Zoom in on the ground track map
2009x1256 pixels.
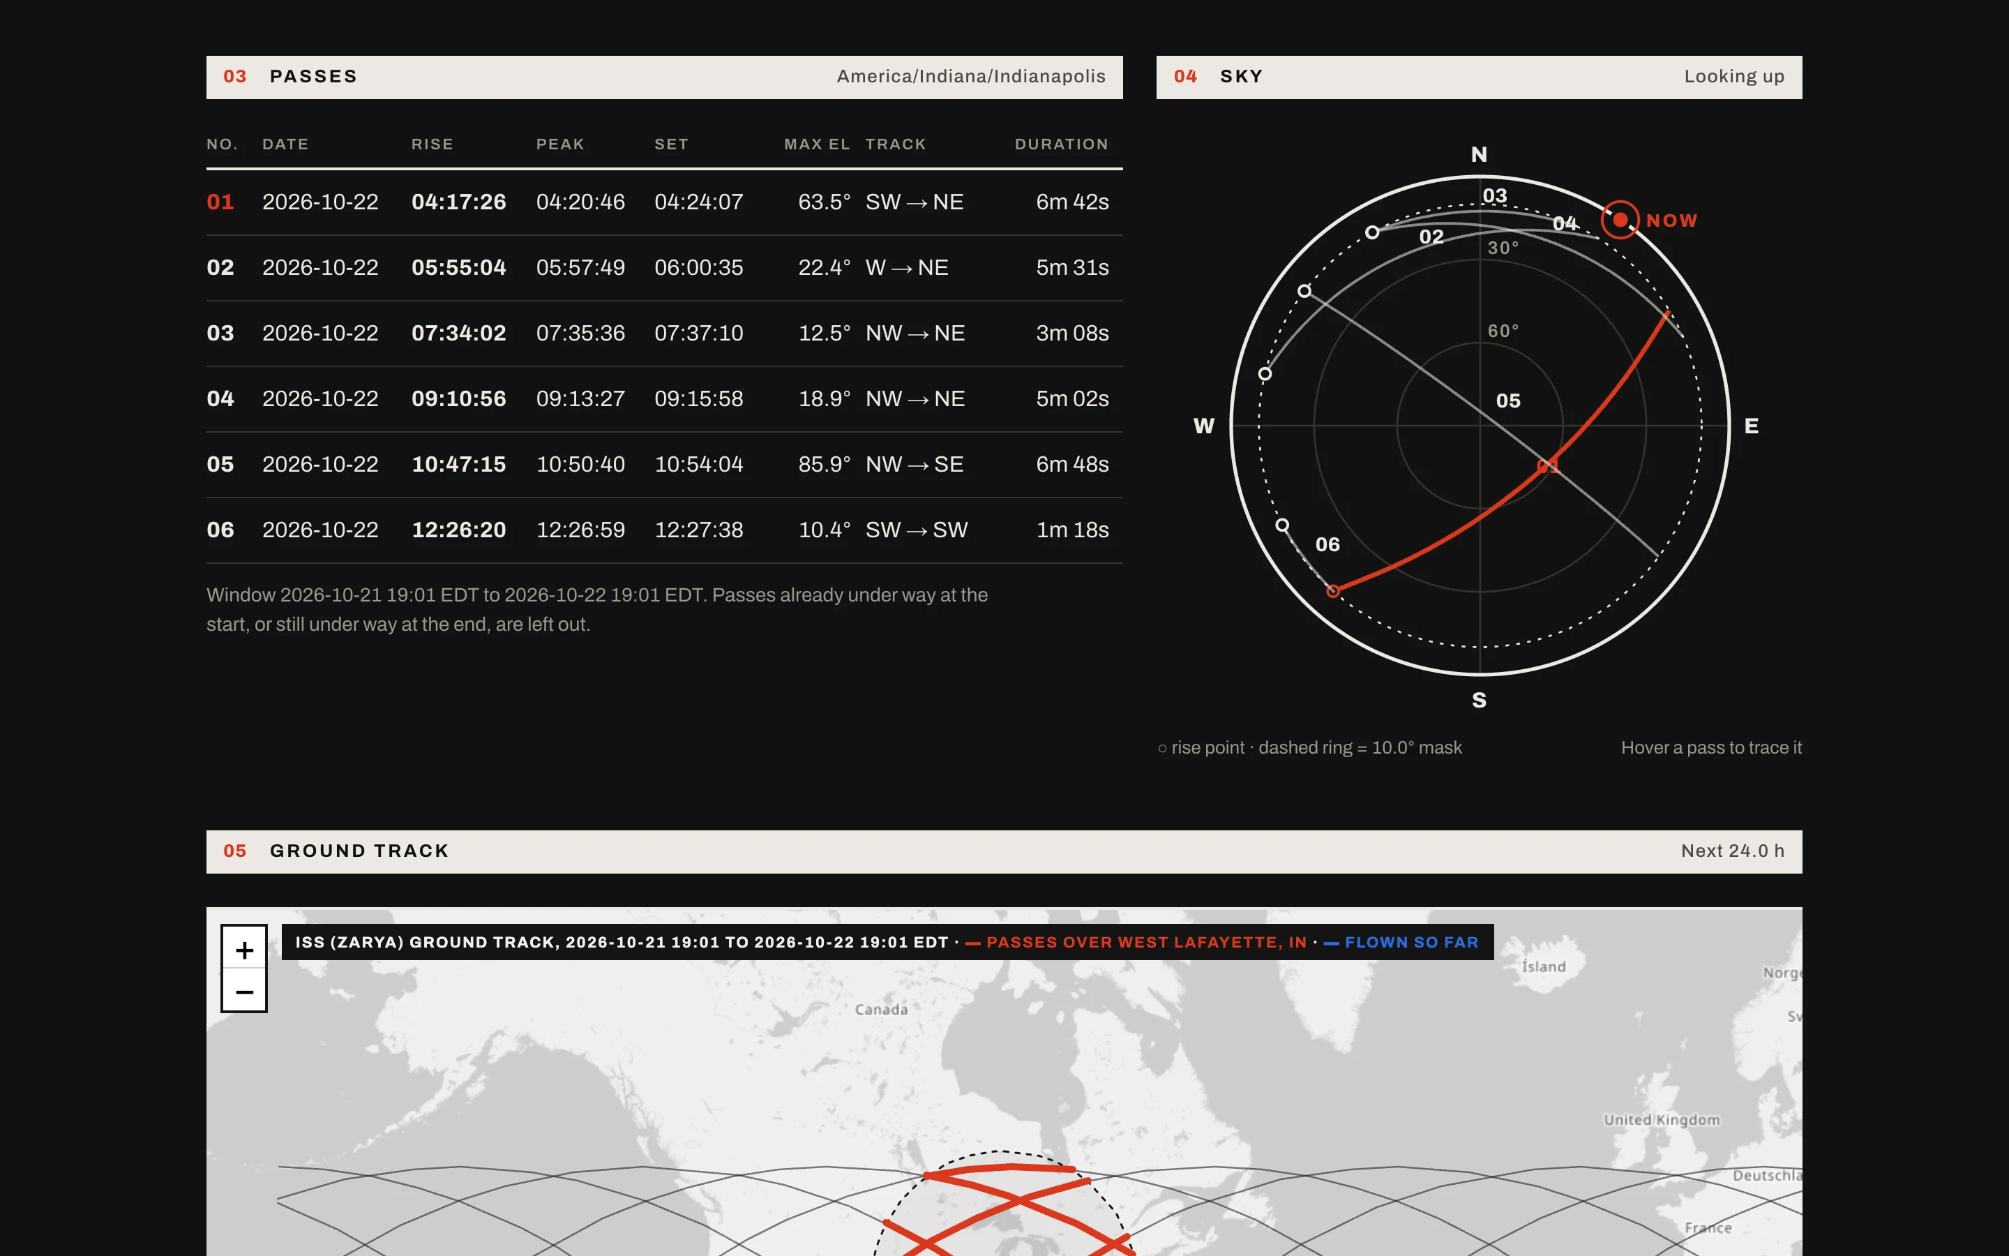(x=244, y=949)
